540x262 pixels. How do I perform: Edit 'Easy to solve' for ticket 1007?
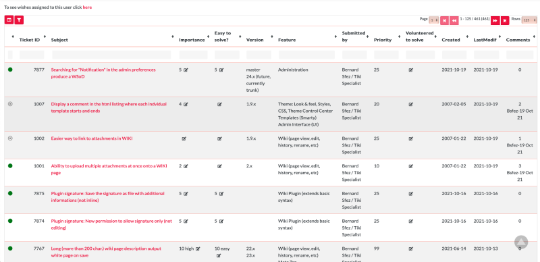pos(220,104)
